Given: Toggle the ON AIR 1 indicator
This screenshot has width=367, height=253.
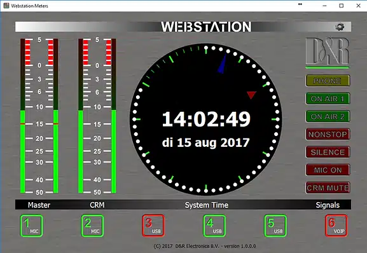Looking at the screenshot, I should [328, 99].
